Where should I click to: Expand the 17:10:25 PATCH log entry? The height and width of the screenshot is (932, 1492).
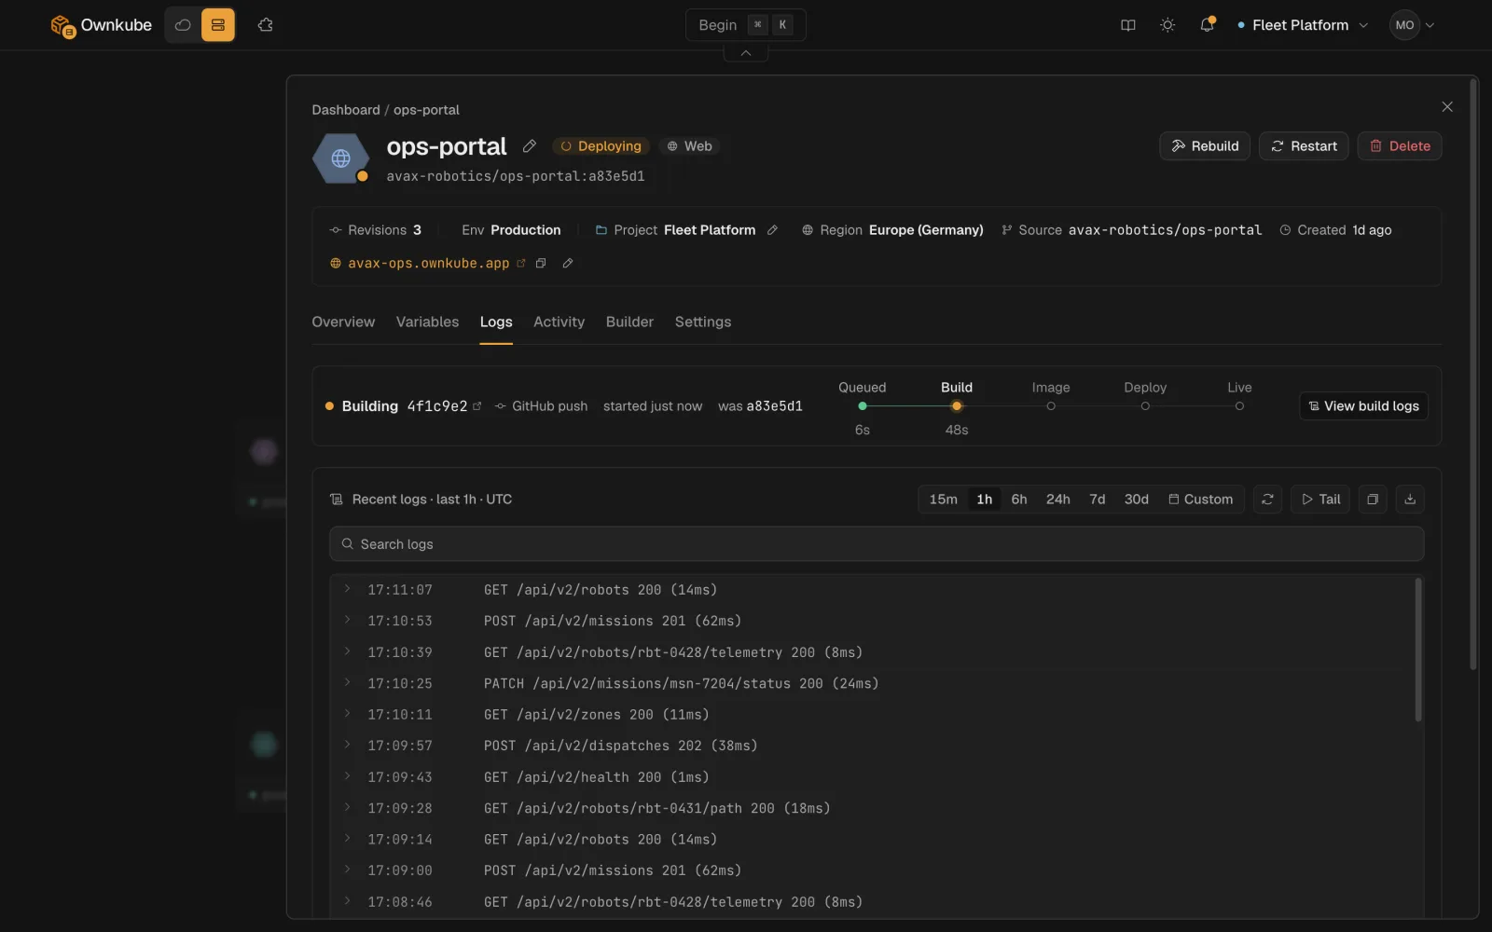click(348, 683)
